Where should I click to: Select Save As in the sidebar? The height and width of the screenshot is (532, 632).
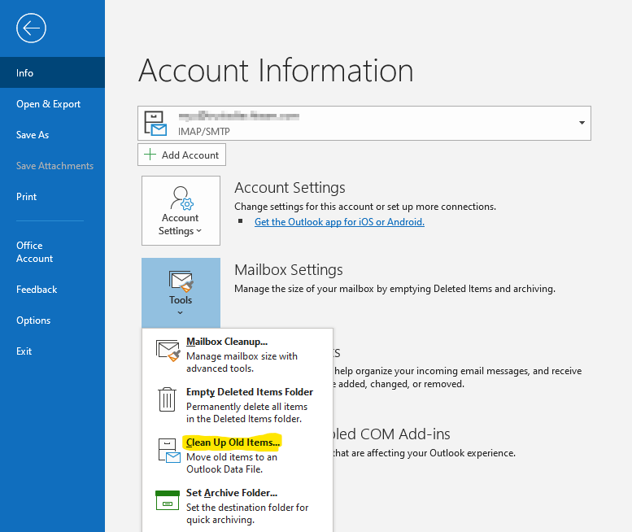(x=52, y=135)
